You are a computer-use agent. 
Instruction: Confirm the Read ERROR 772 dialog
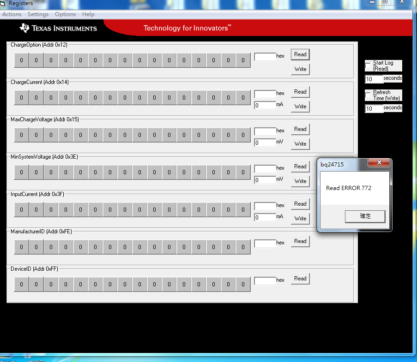pyautogui.click(x=365, y=216)
